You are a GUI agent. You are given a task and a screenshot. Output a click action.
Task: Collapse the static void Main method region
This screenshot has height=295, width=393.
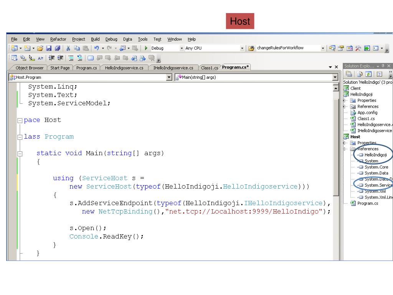20,154
